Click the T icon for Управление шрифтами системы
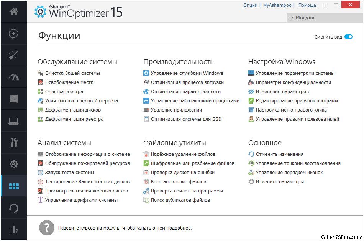The width and height of the screenshot is (364, 241). point(40,200)
